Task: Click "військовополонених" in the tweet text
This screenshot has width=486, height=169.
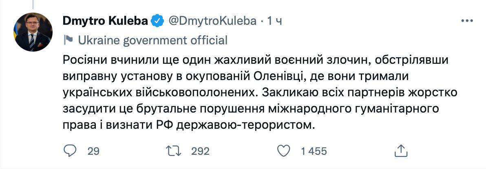Action: (x=191, y=92)
